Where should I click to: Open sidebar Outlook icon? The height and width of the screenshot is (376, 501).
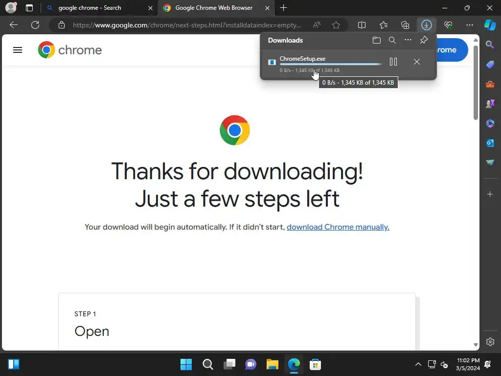click(x=490, y=143)
